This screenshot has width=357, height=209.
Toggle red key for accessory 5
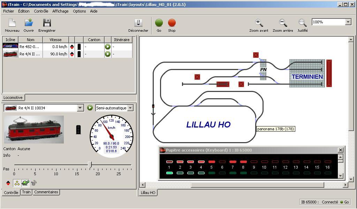[212, 162]
